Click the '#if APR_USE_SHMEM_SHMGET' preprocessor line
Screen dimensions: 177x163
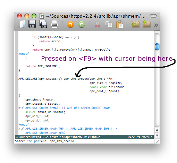click(65, 108)
